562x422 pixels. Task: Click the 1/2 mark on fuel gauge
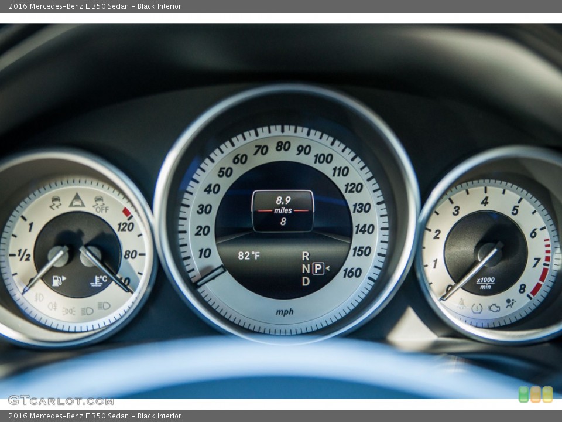[23, 256]
